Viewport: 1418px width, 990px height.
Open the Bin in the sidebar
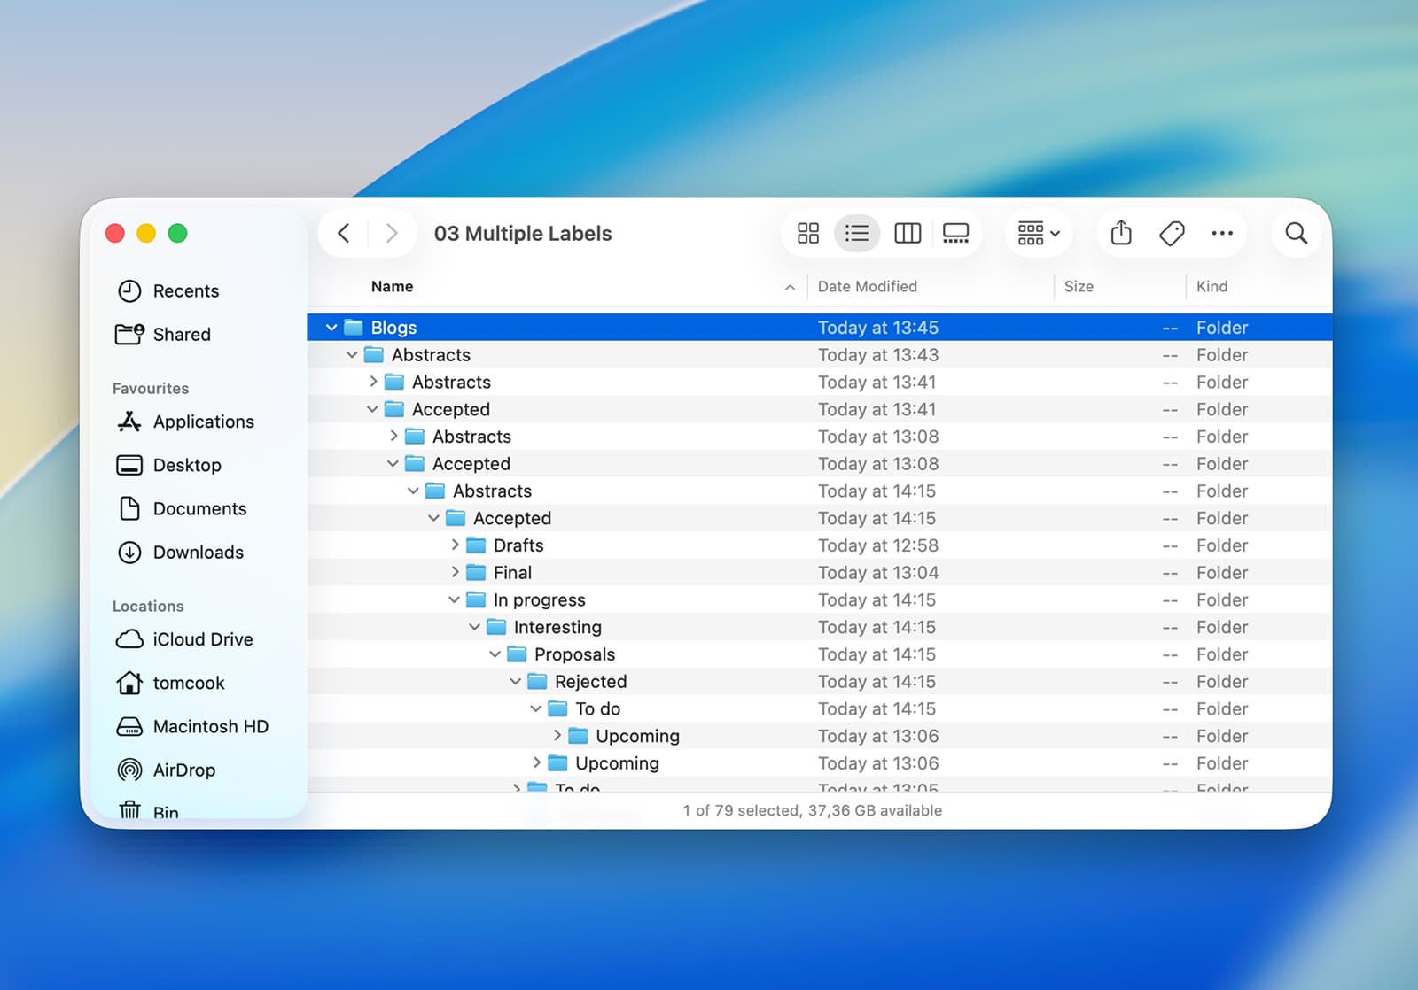coord(164,810)
